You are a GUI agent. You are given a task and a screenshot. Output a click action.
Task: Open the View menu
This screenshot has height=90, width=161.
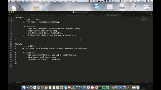click(47, 1)
